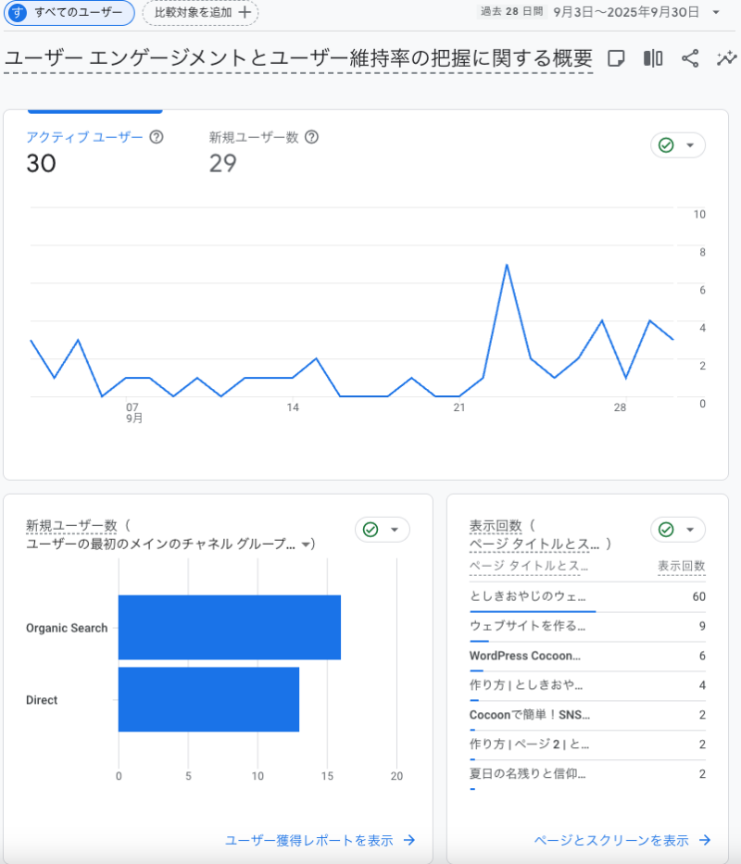Click green check status on 表示回数 card
This screenshot has height=864, width=741.
666,530
